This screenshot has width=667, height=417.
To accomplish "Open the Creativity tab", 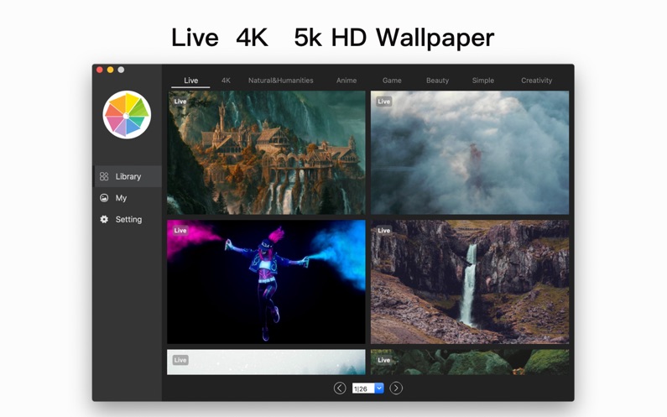I will (x=536, y=81).
